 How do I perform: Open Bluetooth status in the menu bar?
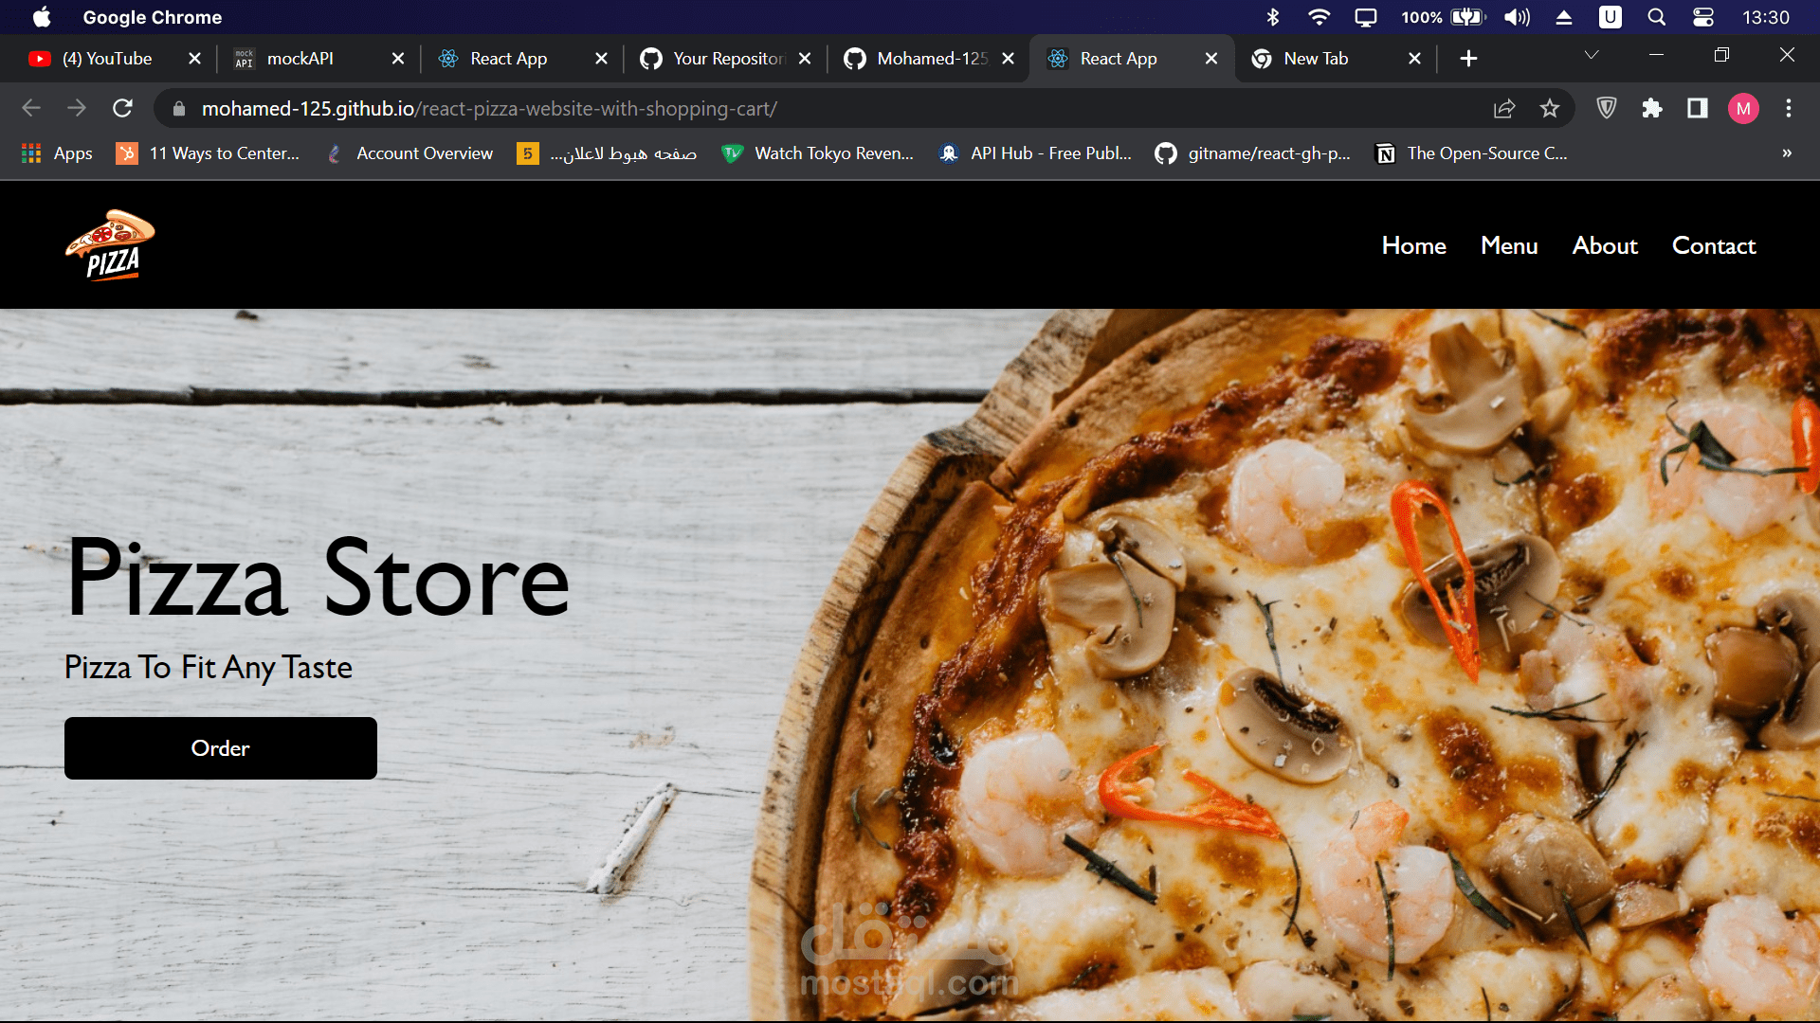(x=1273, y=17)
